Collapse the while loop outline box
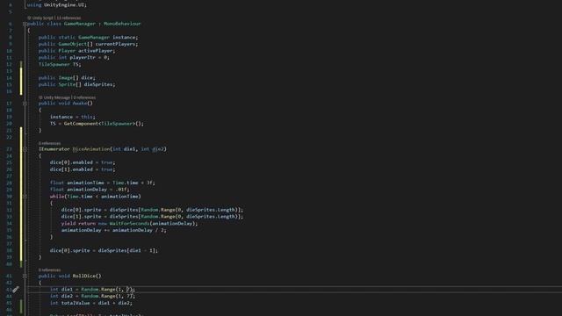562x316 pixels. (25, 197)
